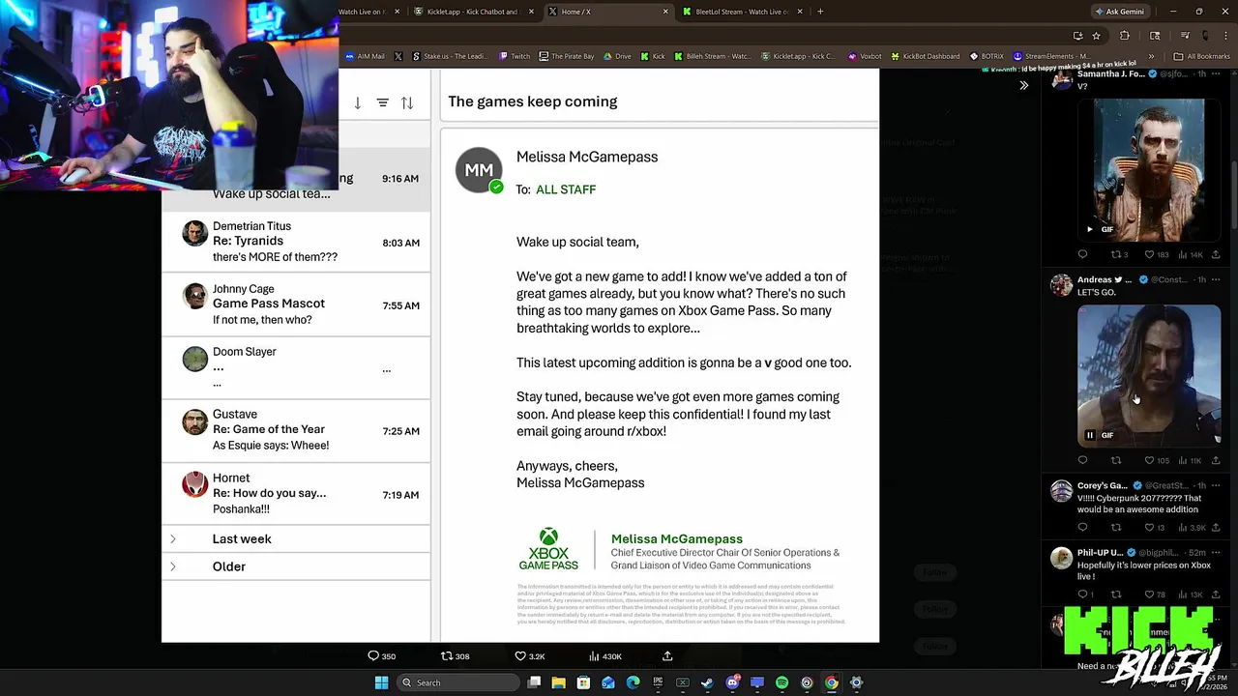Open Hornet Re: How do you say email
The height and width of the screenshot is (696, 1238).
(296, 493)
